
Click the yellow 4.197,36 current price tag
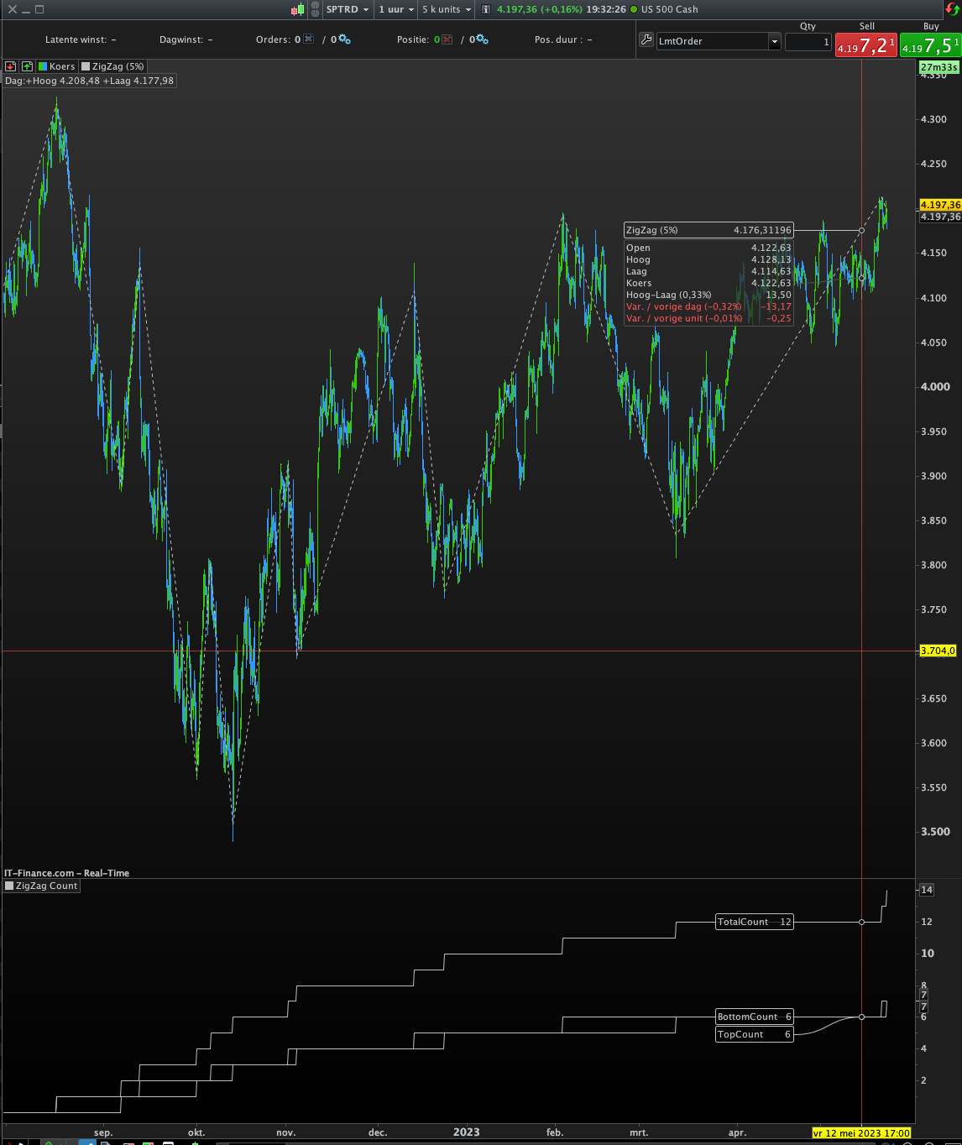click(940, 205)
